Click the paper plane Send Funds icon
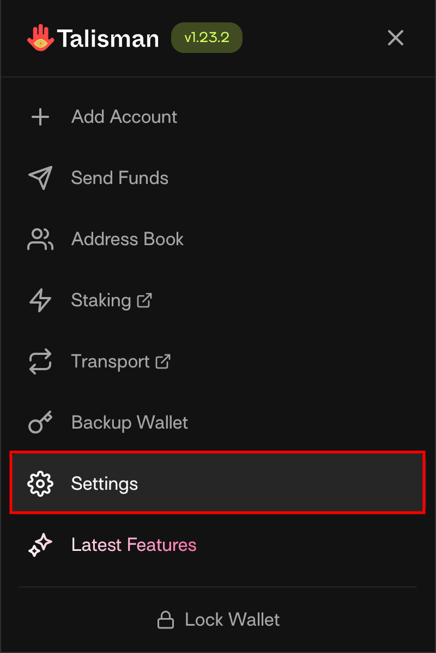 pyautogui.click(x=40, y=178)
